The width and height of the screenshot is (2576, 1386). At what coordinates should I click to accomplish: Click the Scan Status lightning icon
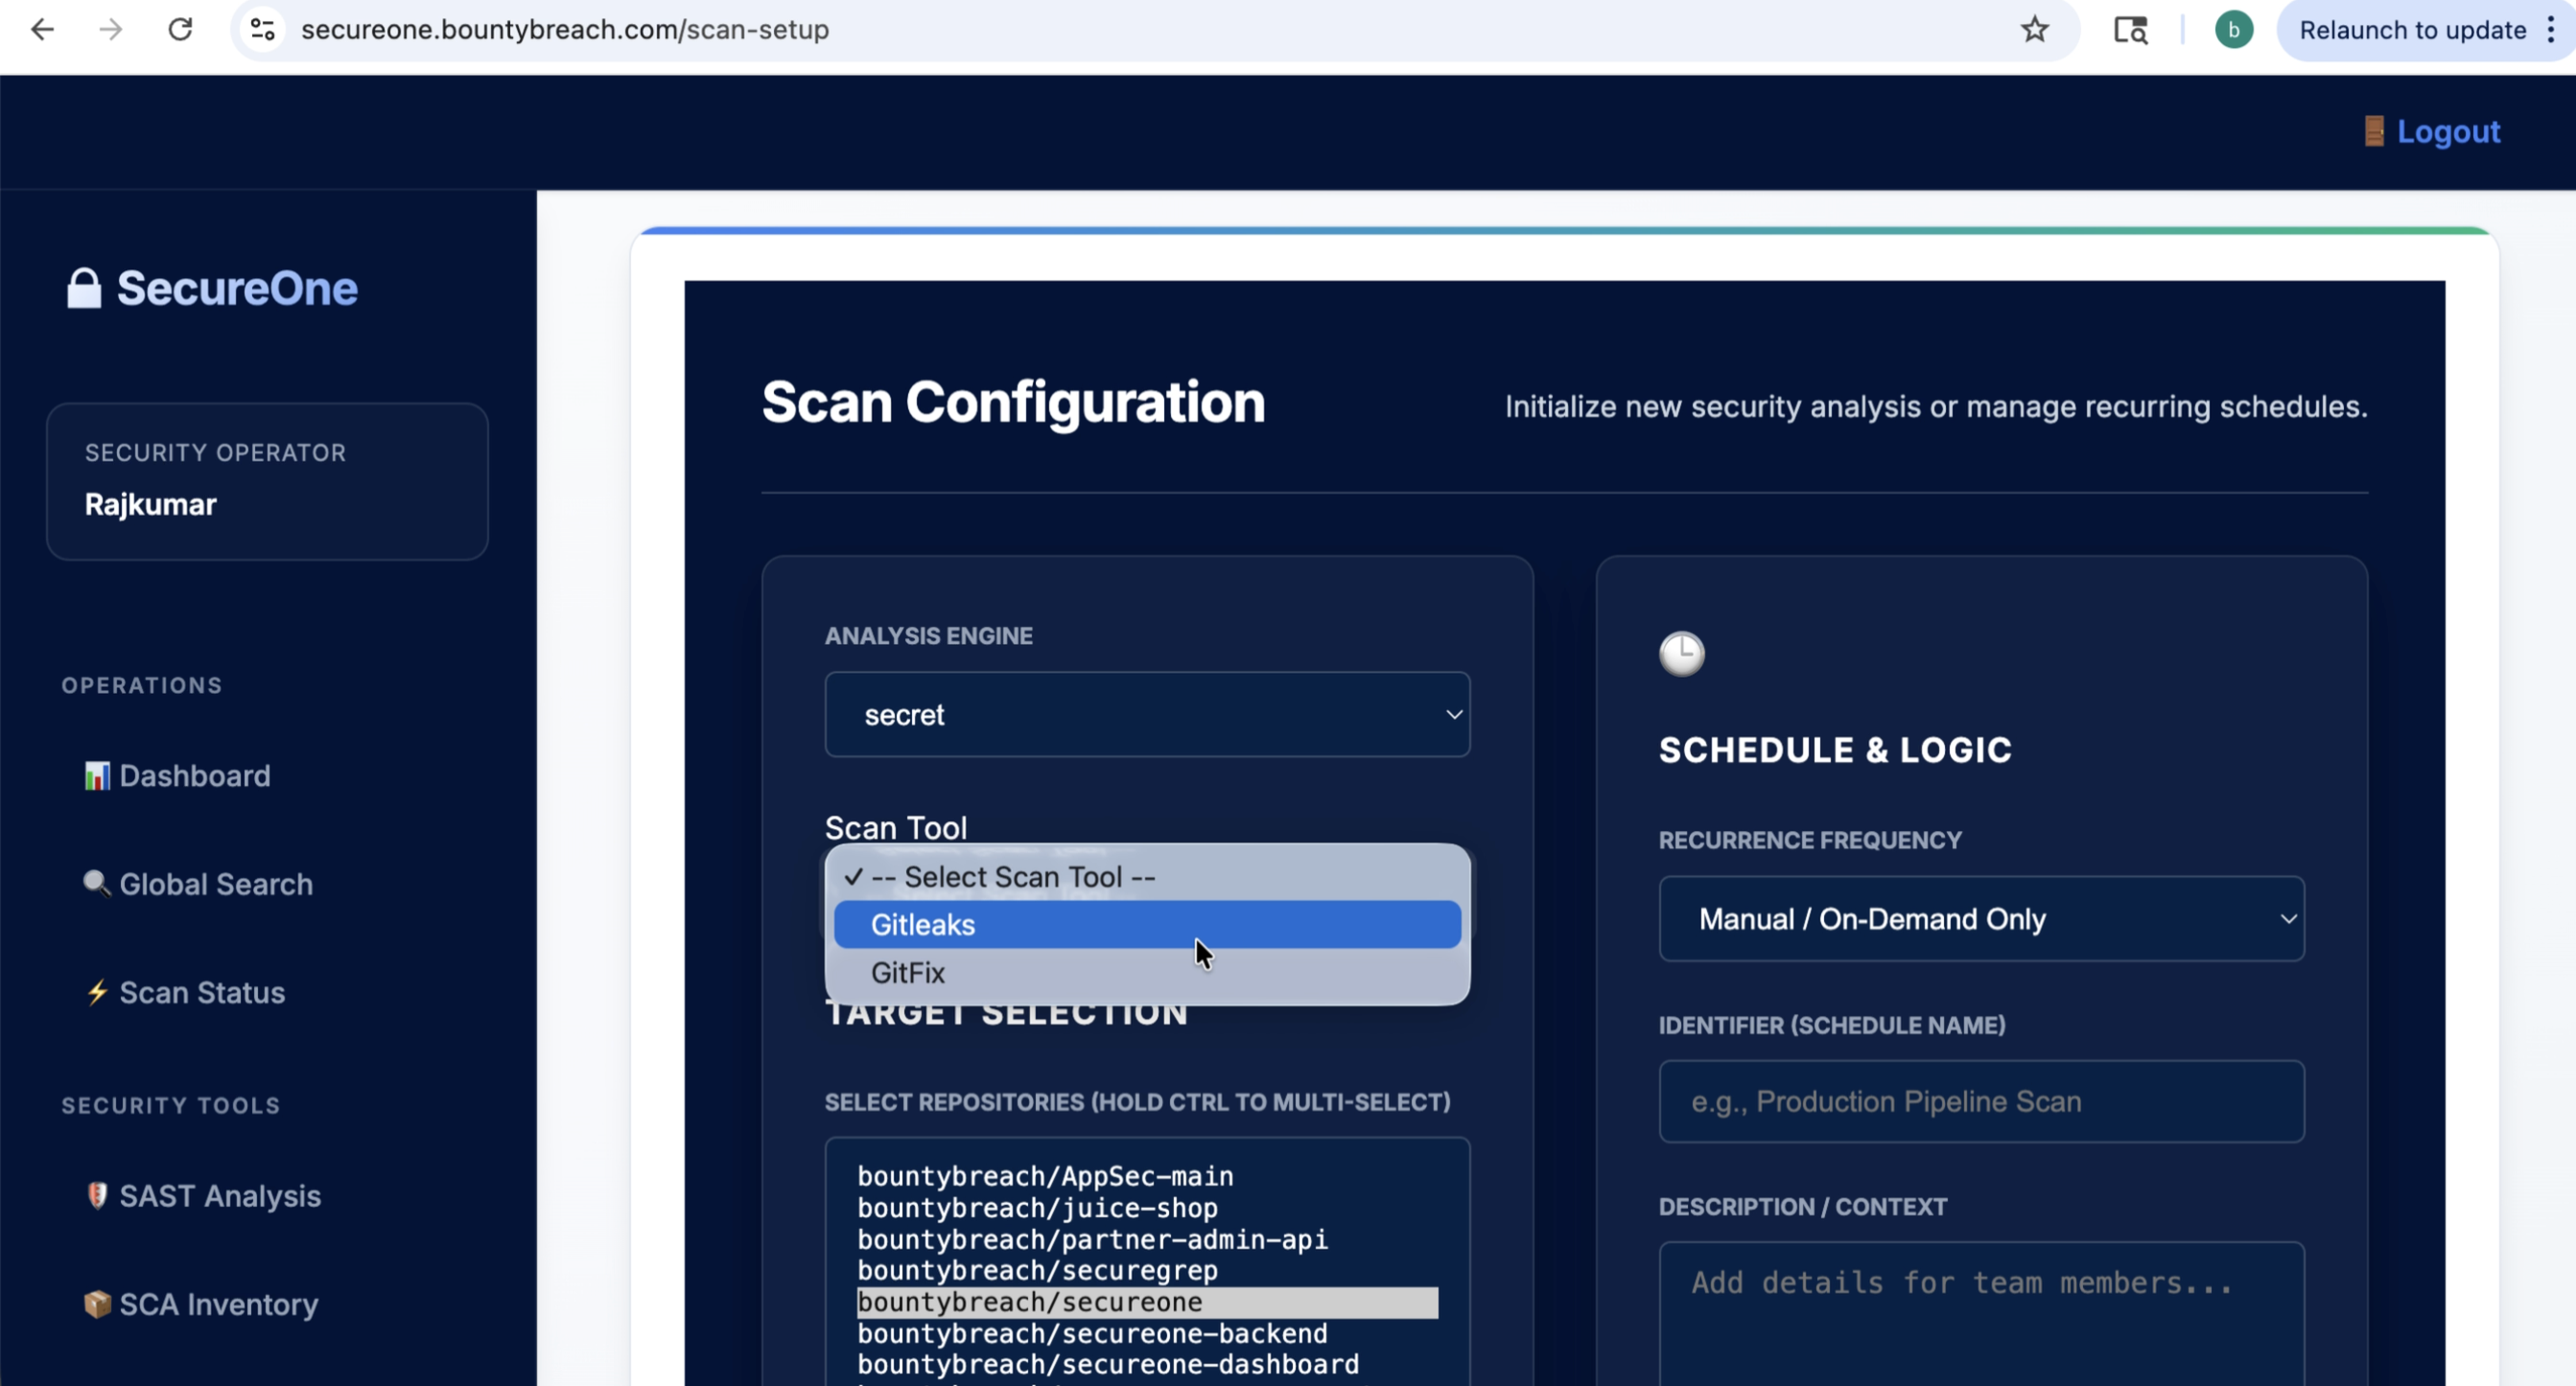[x=97, y=992]
